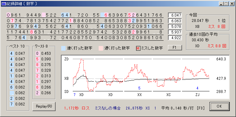Screen dimensions: 236x117
Task: Click the best entry 6 0.062
Action: click(x=17, y=87)
